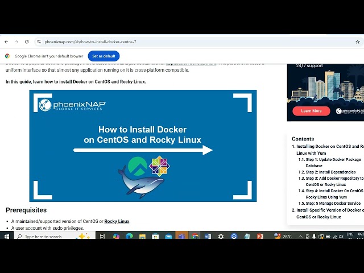Click the Google Chrome logo in the infobar
This screenshot has height=273, width=364.
click(7, 56)
